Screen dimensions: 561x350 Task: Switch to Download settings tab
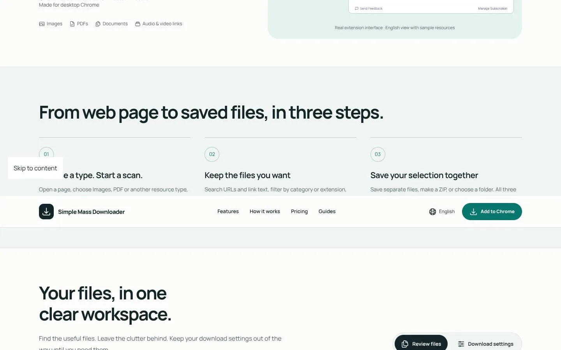coord(485,344)
